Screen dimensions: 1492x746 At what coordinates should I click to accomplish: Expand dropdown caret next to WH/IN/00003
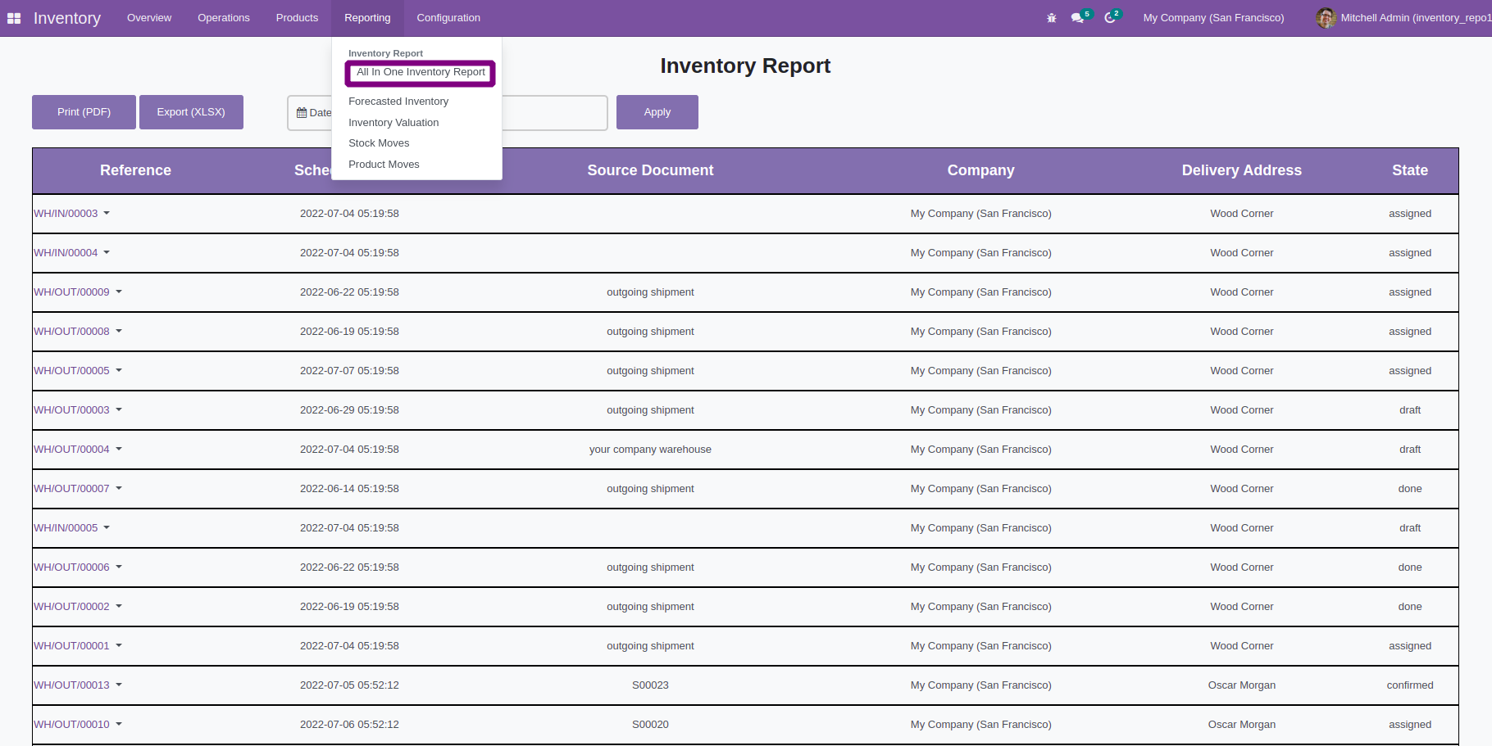tap(107, 214)
